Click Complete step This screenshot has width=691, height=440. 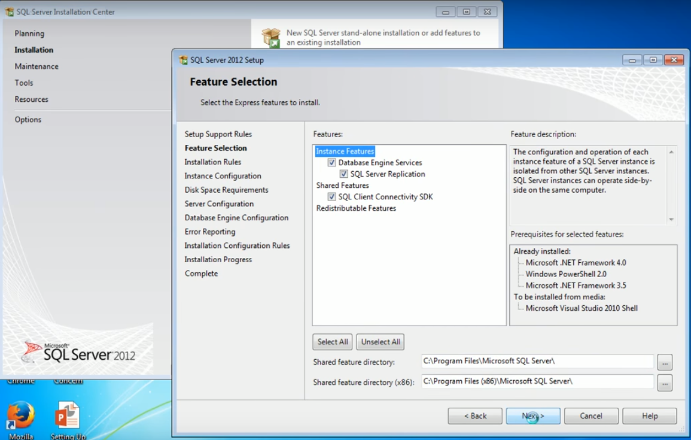[201, 274]
